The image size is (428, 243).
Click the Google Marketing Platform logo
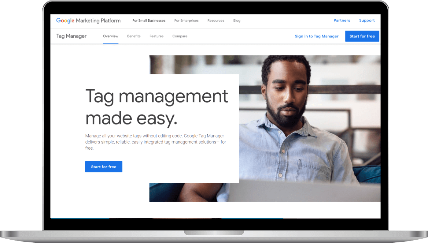[88, 21]
